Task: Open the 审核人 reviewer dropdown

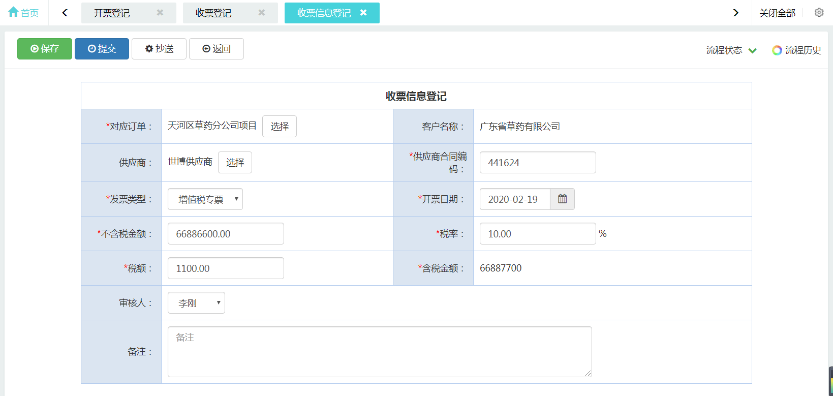Action: tap(196, 303)
